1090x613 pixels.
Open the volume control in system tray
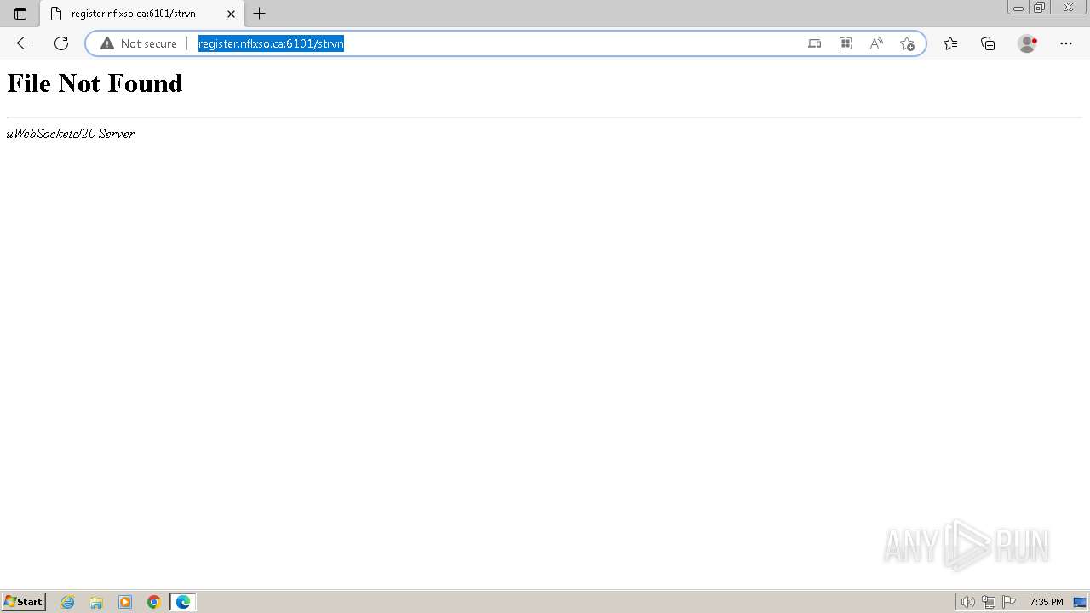pos(968,602)
